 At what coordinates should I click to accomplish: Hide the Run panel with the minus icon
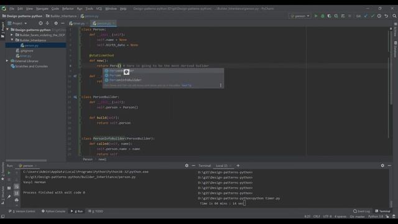[x=193, y=166]
